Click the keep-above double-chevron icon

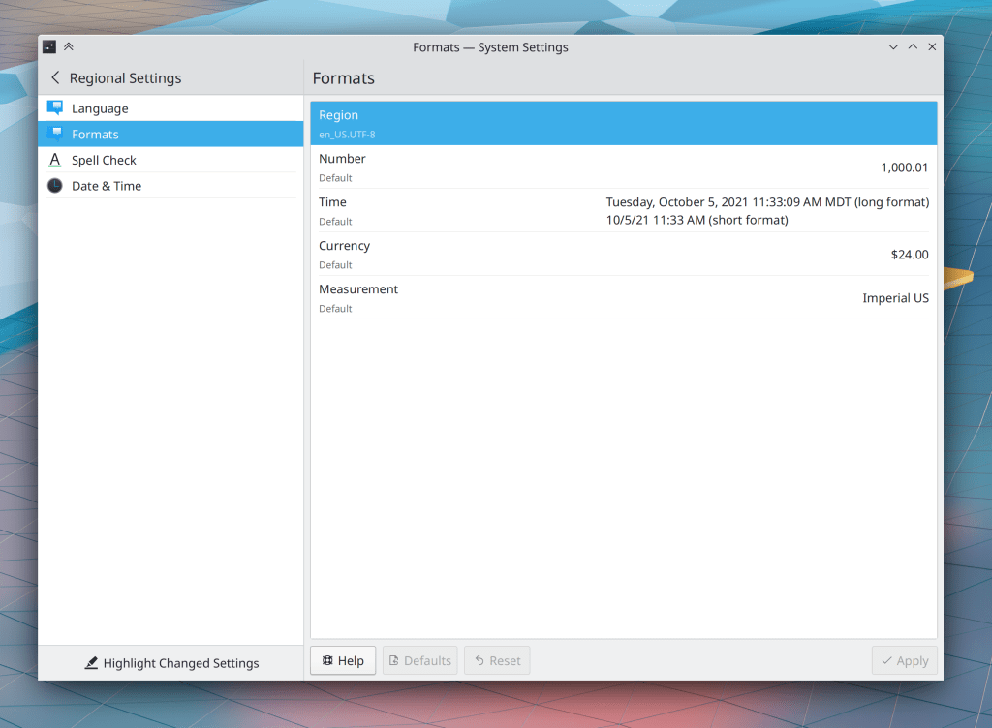[x=69, y=46]
